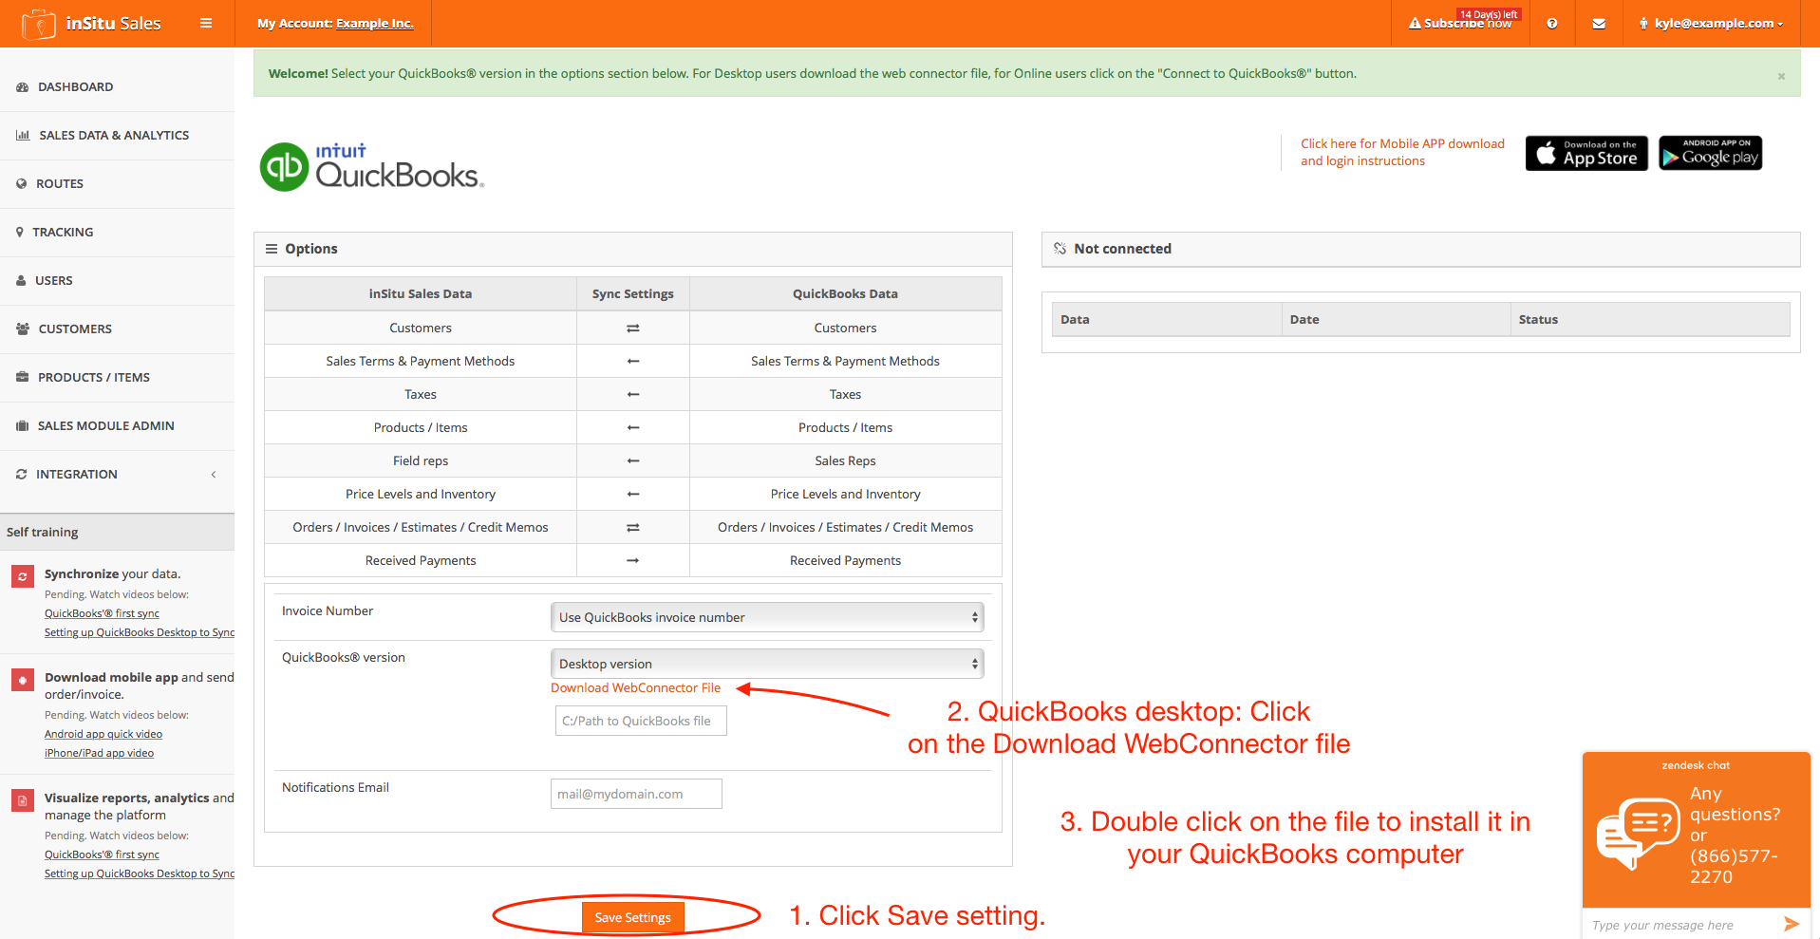The width and height of the screenshot is (1820, 939).
Task: Open the QuickBooks version dropdown
Action: tap(766, 665)
